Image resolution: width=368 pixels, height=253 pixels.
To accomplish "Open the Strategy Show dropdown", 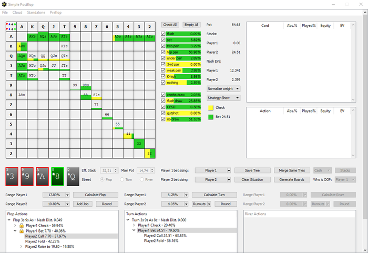I will (x=223, y=98).
